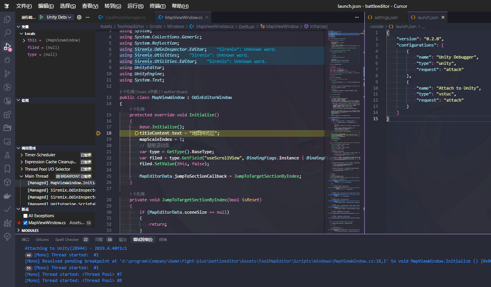This screenshot has height=287, width=491.
Task: Open the 查看(V) menu
Action: click(90, 6)
